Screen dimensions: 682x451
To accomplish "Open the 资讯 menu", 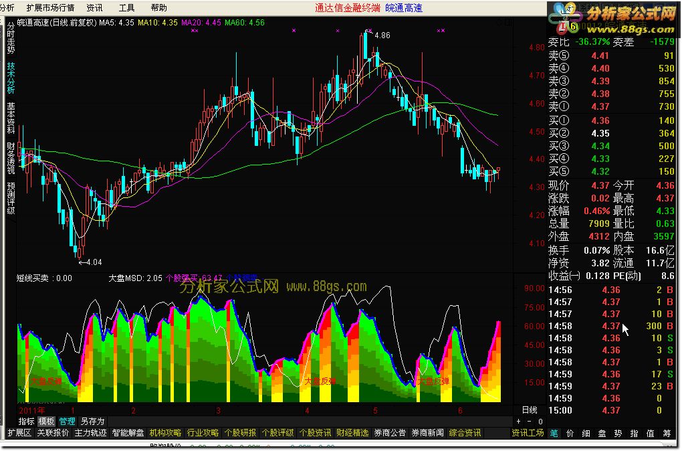I will [94, 8].
